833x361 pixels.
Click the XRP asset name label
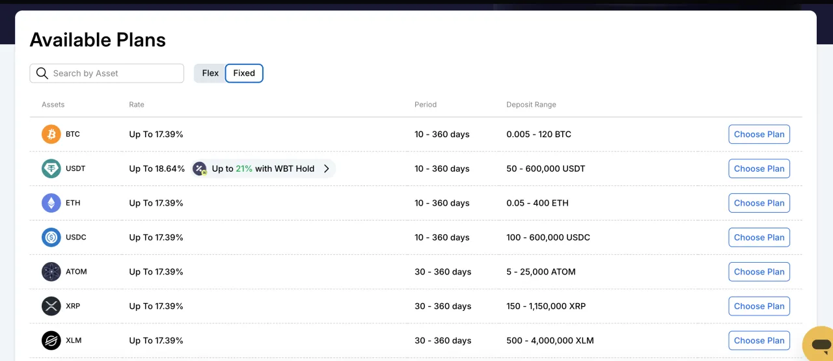click(x=73, y=306)
